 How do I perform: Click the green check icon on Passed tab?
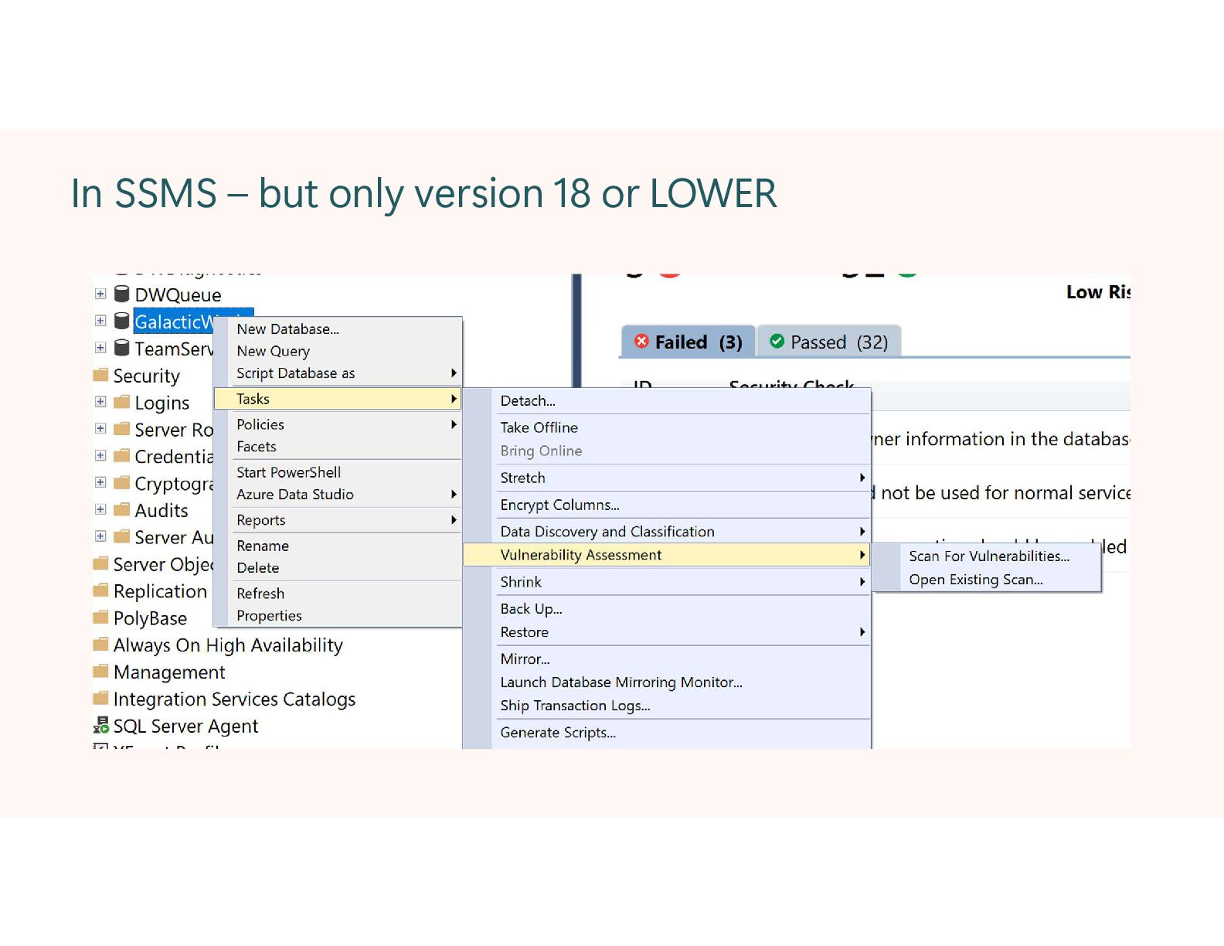pos(777,341)
